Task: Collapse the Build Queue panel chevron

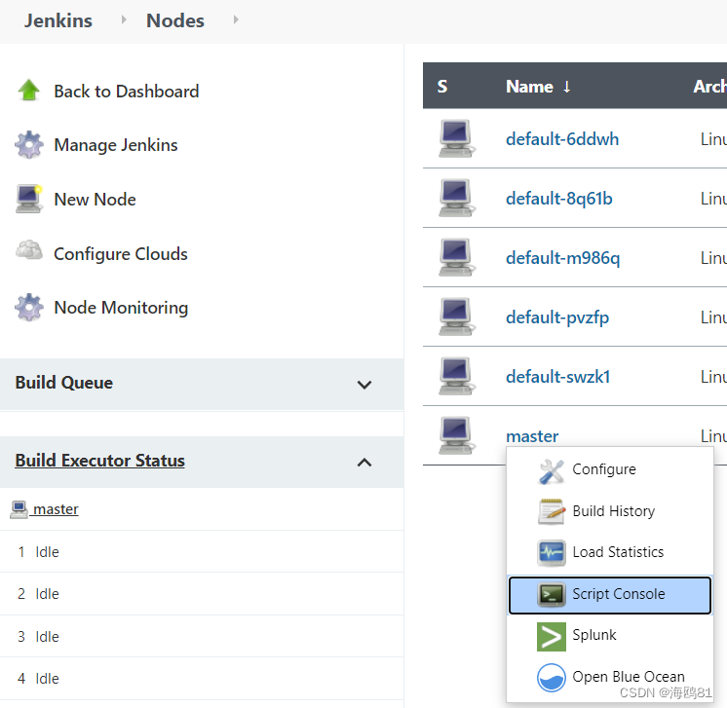Action: tap(364, 385)
